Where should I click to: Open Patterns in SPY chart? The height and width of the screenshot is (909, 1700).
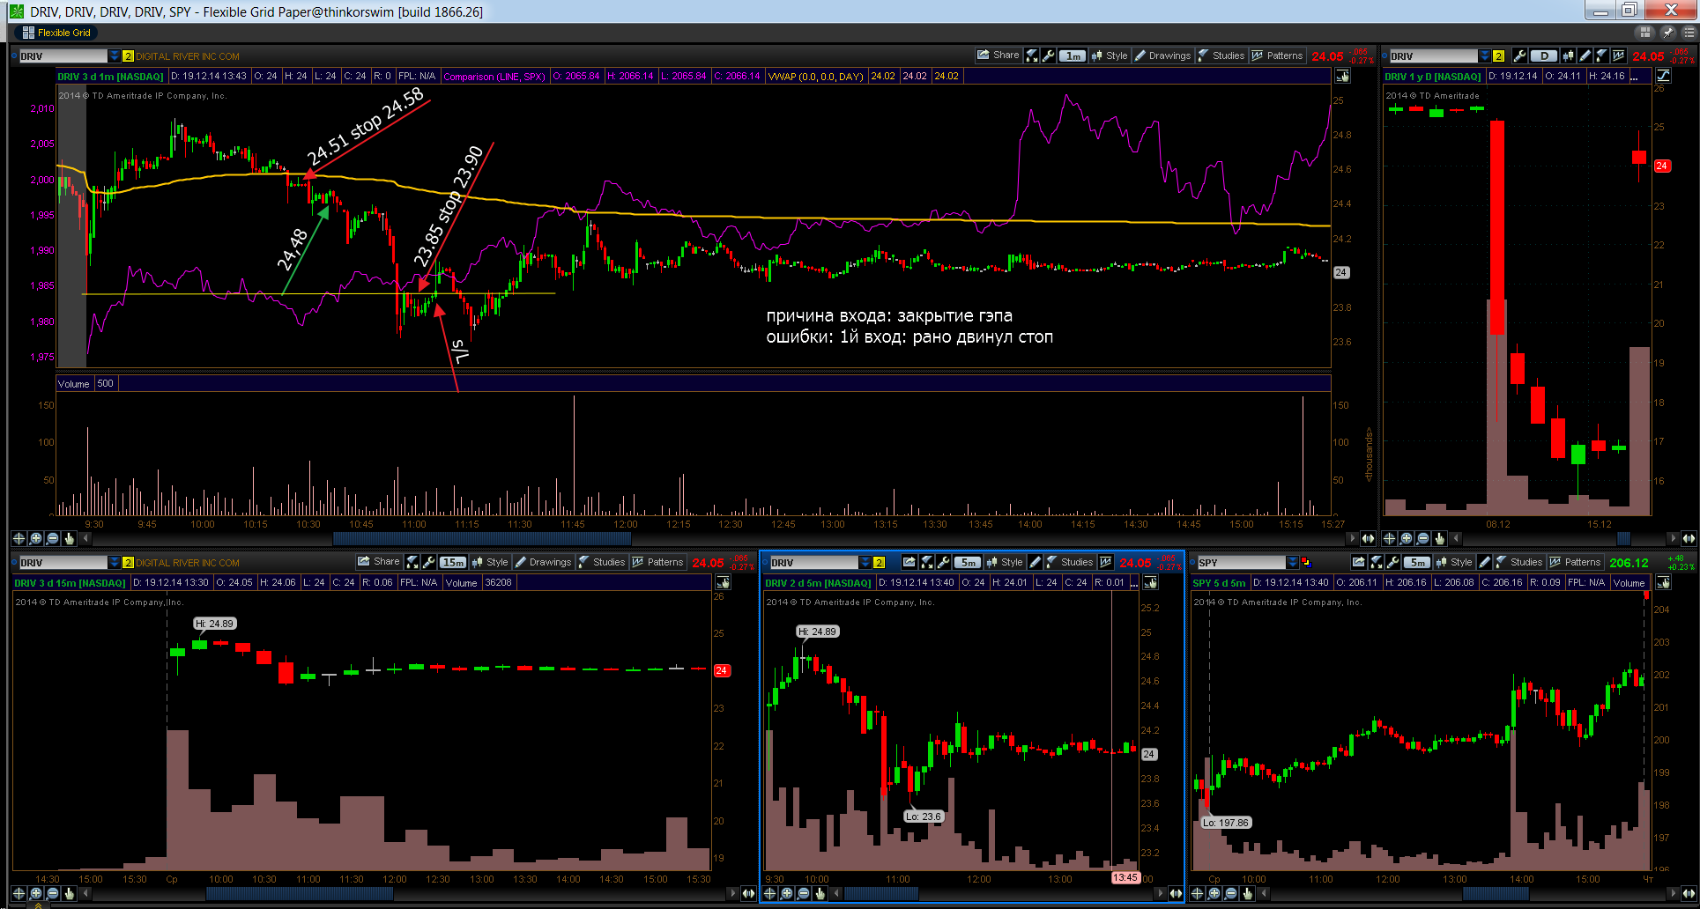[1575, 562]
